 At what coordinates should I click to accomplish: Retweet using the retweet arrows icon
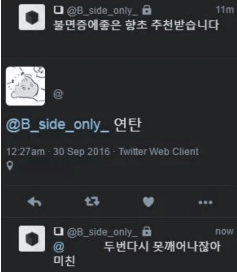92,202
